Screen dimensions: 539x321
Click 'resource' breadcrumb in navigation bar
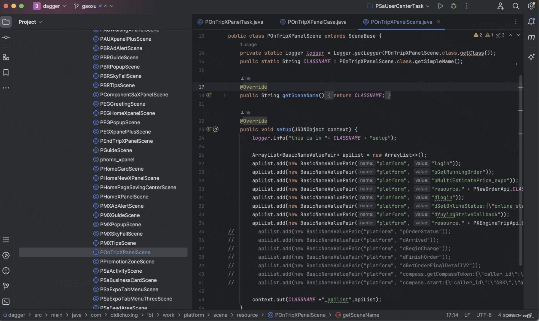pos(247,315)
